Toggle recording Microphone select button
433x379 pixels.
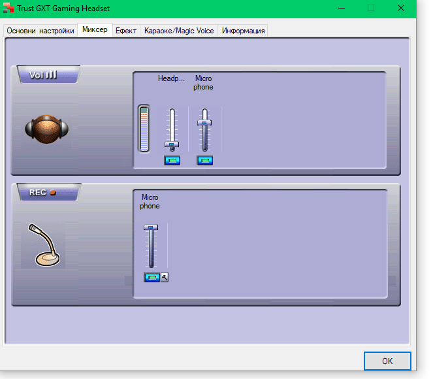(152, 277)
